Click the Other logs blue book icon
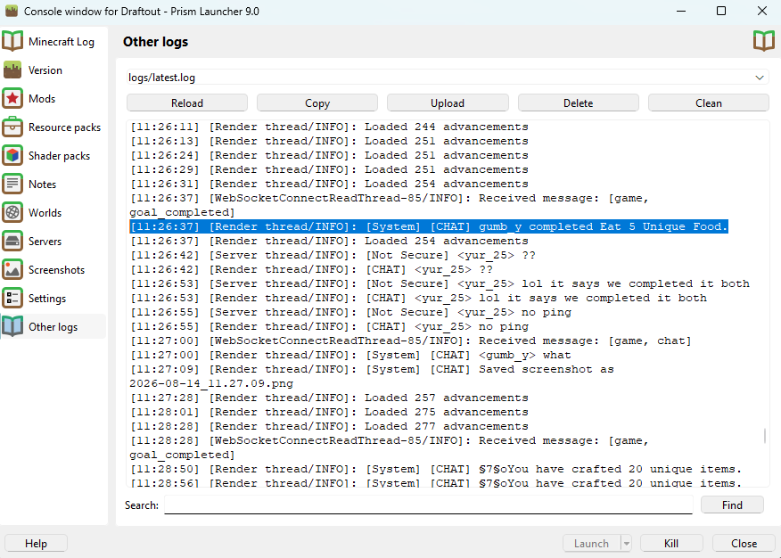Image resolution: width=781 pixels, height=558 pixels. (x=12, y=326)
